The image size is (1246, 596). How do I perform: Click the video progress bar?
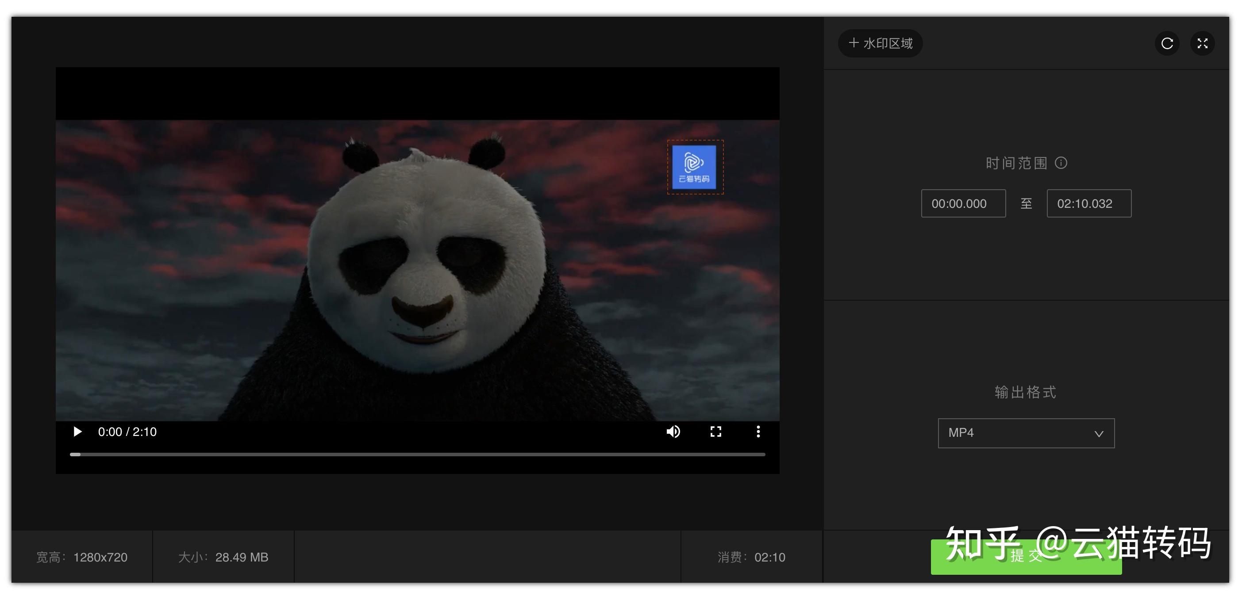pos(417,455)
